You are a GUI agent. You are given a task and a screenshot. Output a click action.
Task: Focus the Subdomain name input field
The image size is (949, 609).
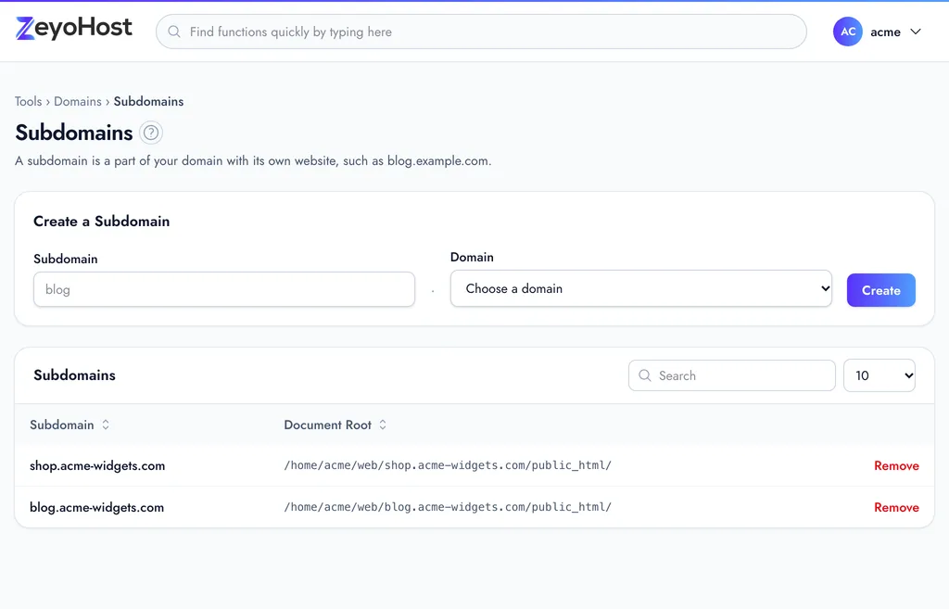click(x=224, y=289)
